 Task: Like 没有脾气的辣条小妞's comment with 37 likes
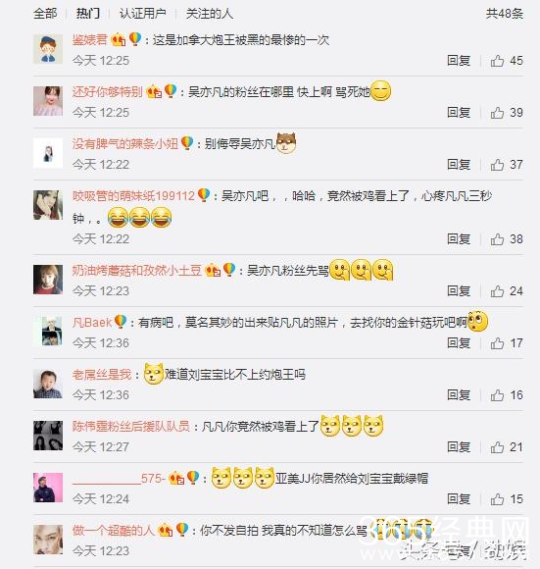[497, 165]
